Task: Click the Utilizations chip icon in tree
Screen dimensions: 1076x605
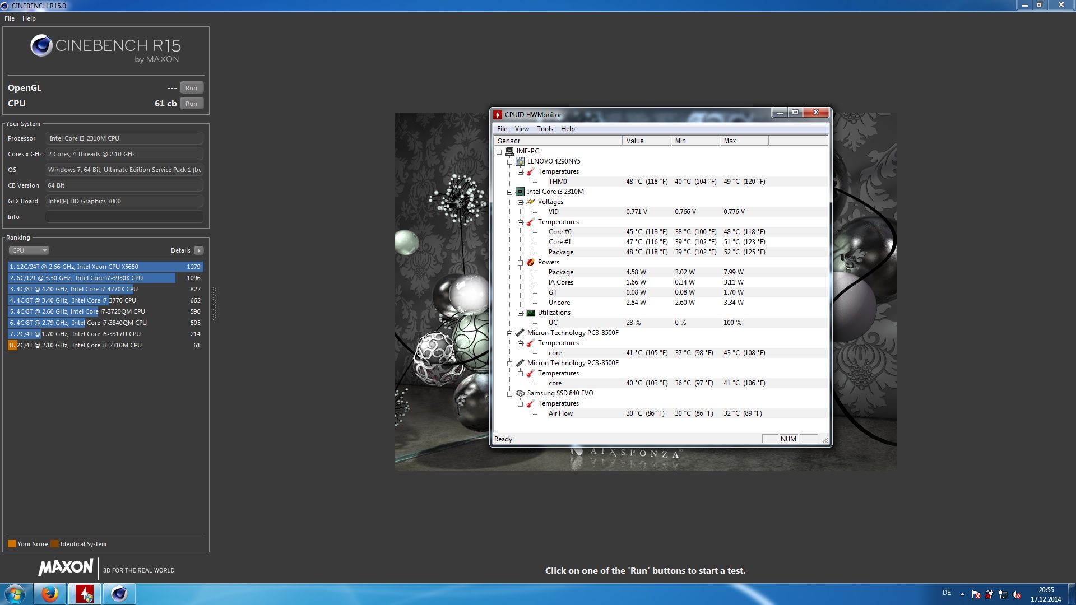Action: coord(530,313)
